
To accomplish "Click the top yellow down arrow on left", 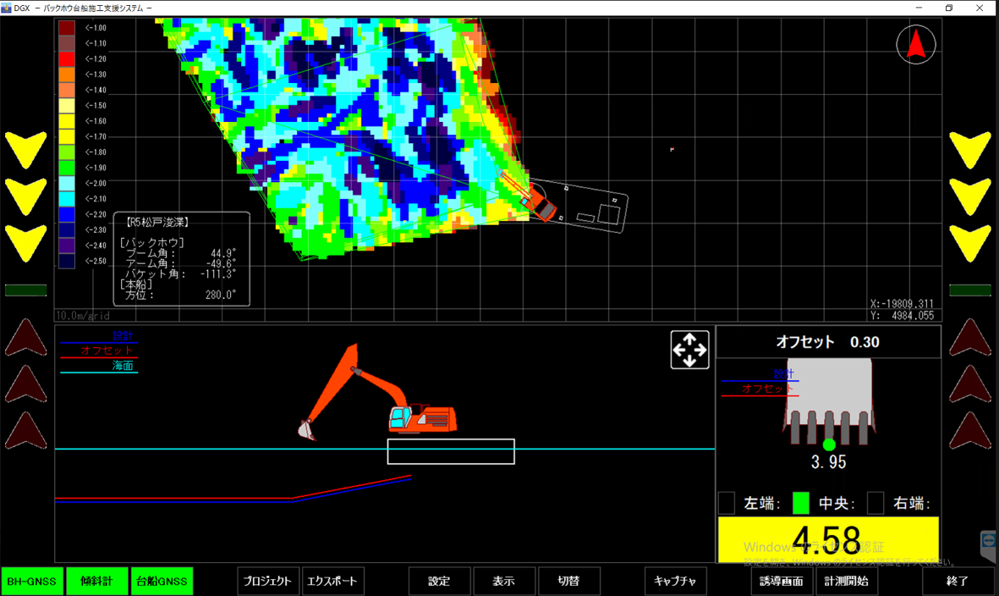I will click(x=25, y=150).
